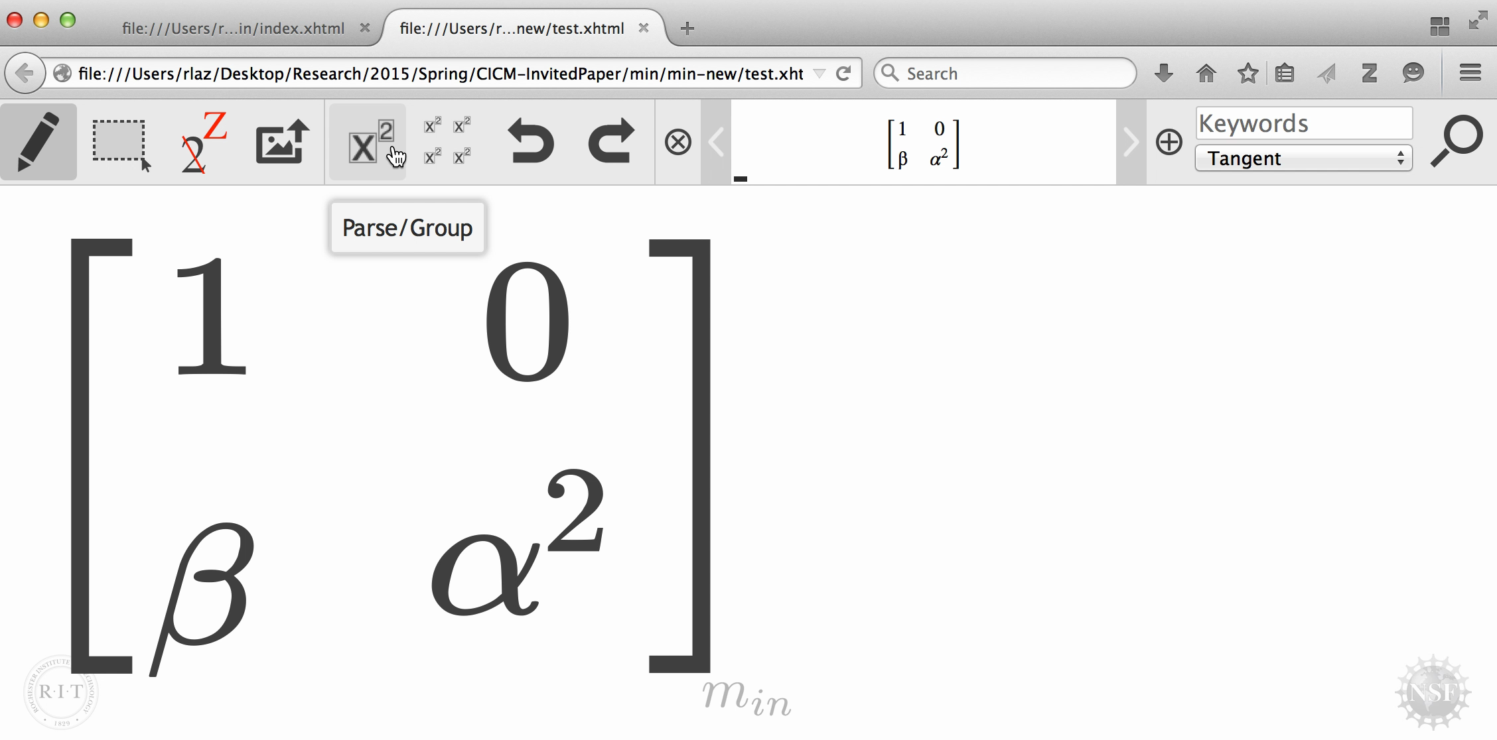The height and width of the screenshot is (740, 1497).
Task: Click the four x-squared grid icon
Action: 447,141
